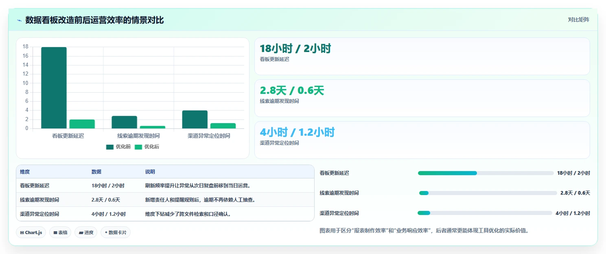The width and height of the screenshot is (606, 254).
Task: Select the 优化后 bar for 渠道异常定位时间
Action: (223, 126)
